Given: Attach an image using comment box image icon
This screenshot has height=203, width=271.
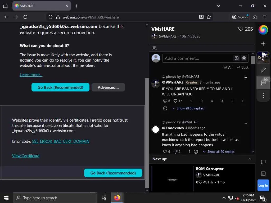Looking at the screenshot, I should point(237,58).
